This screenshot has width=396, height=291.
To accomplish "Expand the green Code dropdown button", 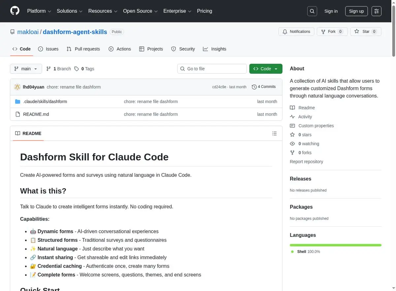I will (x=266, y=69).
